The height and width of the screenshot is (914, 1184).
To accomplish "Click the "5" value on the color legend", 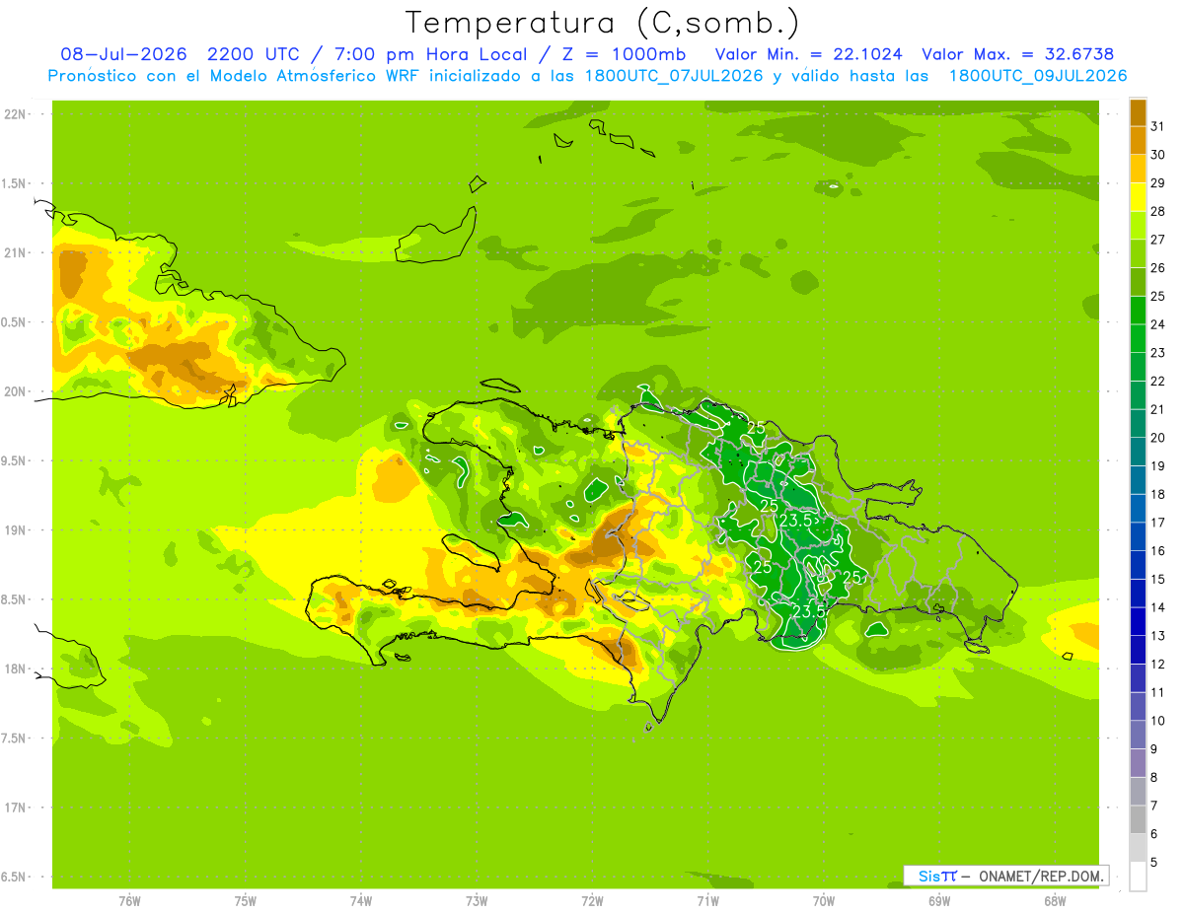I will coord(1153,863).
